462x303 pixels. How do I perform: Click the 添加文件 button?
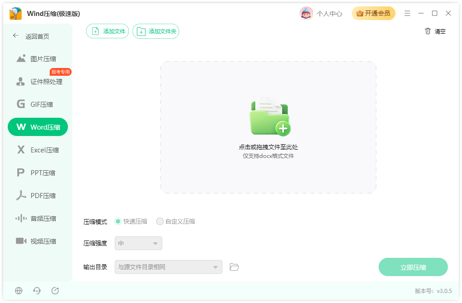coord(108,31)
